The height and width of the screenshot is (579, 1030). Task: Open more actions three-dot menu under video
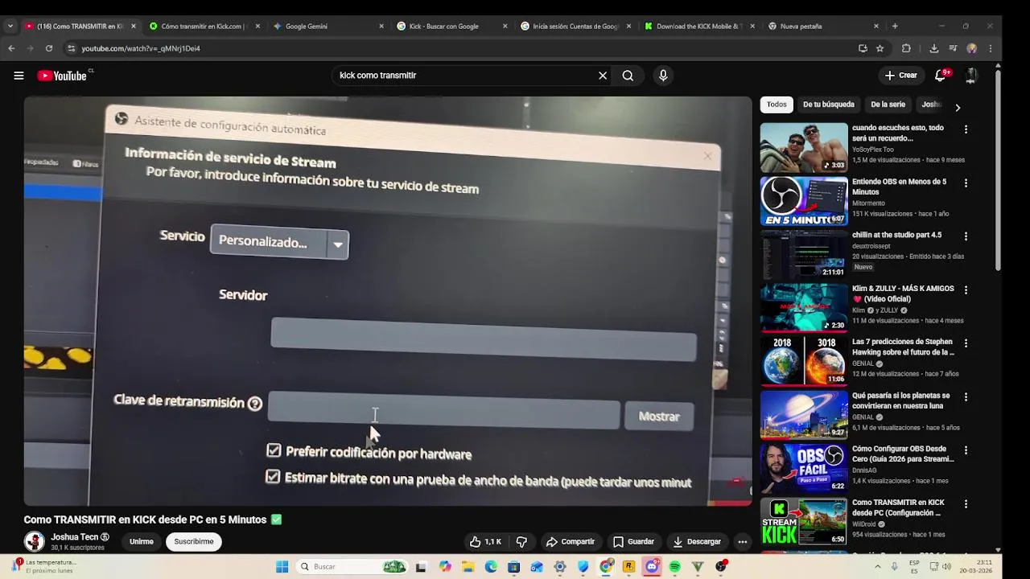click(742, 542)
